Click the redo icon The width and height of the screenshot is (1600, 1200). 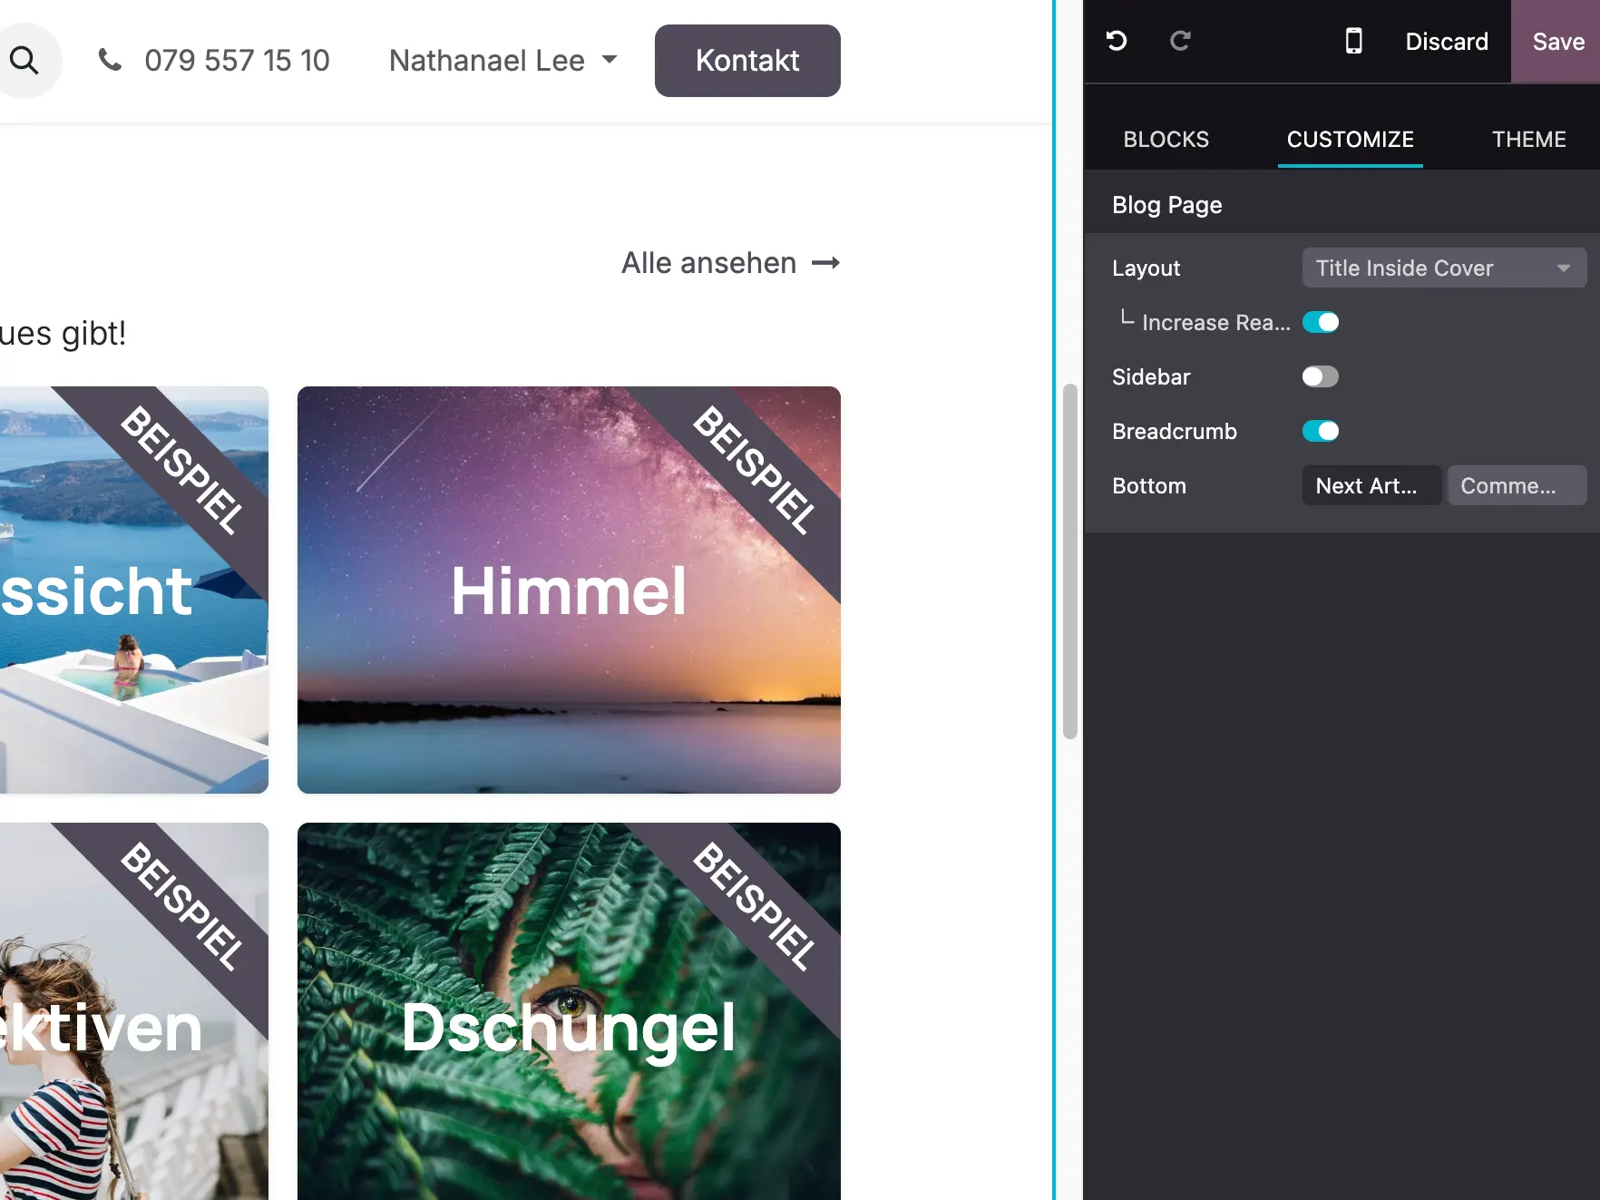point(1181,41)
